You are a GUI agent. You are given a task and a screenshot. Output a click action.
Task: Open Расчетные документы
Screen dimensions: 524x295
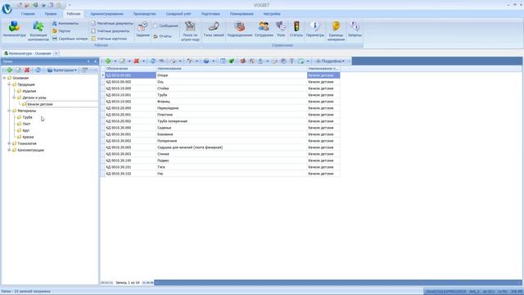[112, 24]
